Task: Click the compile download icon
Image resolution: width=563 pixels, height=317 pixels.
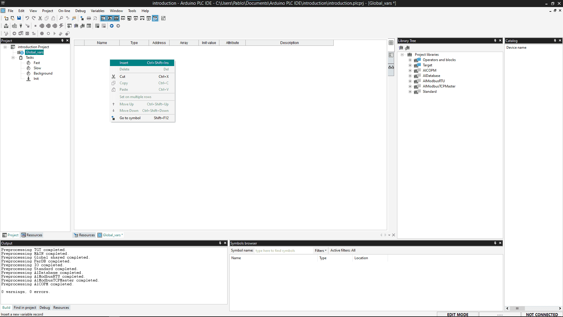Action: click(6, 26)
